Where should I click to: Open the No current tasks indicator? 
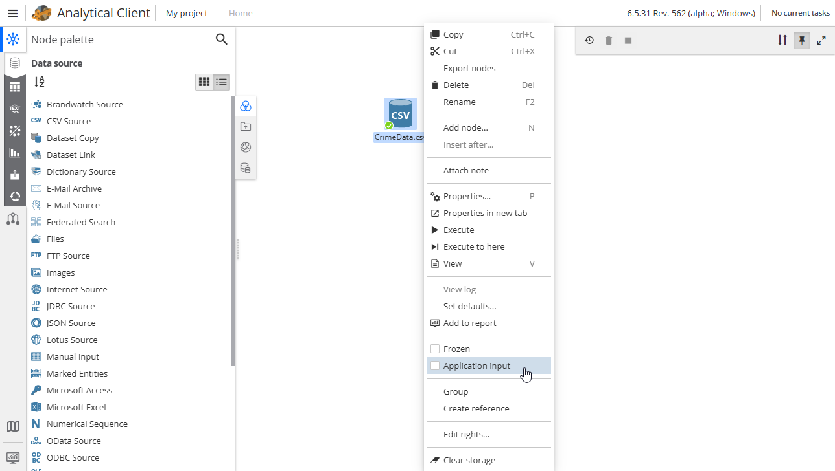(800, 13)
